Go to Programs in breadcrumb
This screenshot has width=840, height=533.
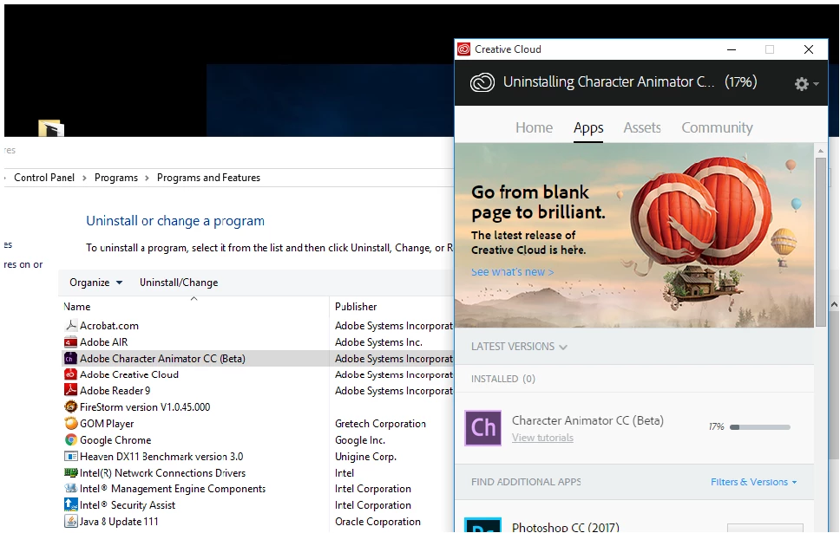(115, 178)
